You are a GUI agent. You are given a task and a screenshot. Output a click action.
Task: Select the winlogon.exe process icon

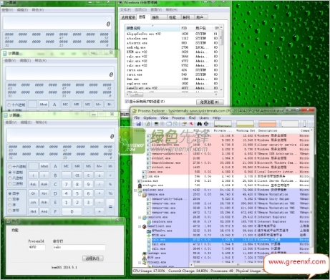140,185
